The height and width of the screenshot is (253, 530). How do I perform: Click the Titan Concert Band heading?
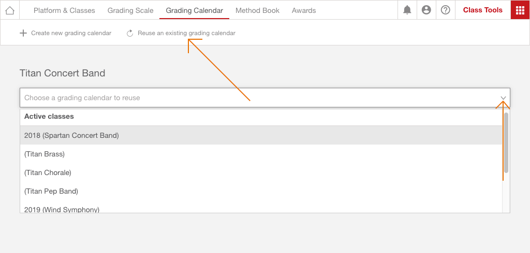(x=63, y=73)
